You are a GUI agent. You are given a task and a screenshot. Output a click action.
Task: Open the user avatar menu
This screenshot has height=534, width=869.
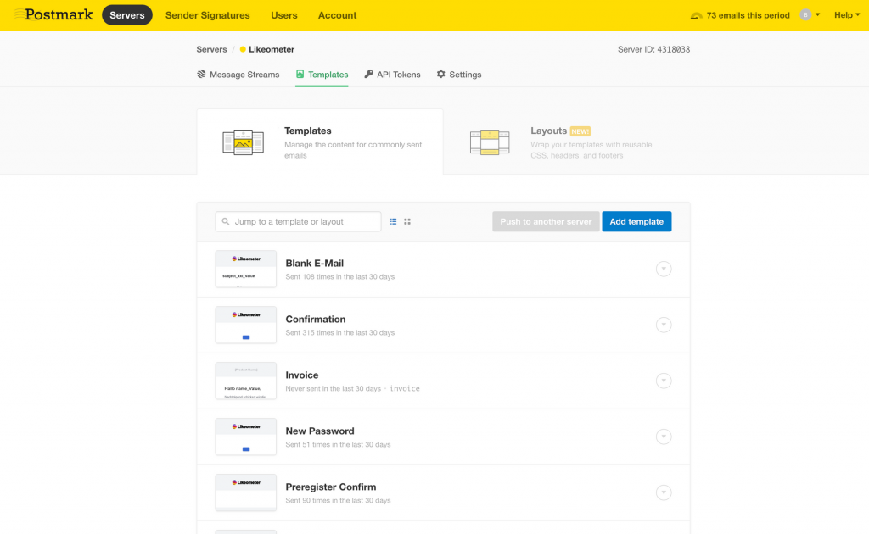point(810,15)
